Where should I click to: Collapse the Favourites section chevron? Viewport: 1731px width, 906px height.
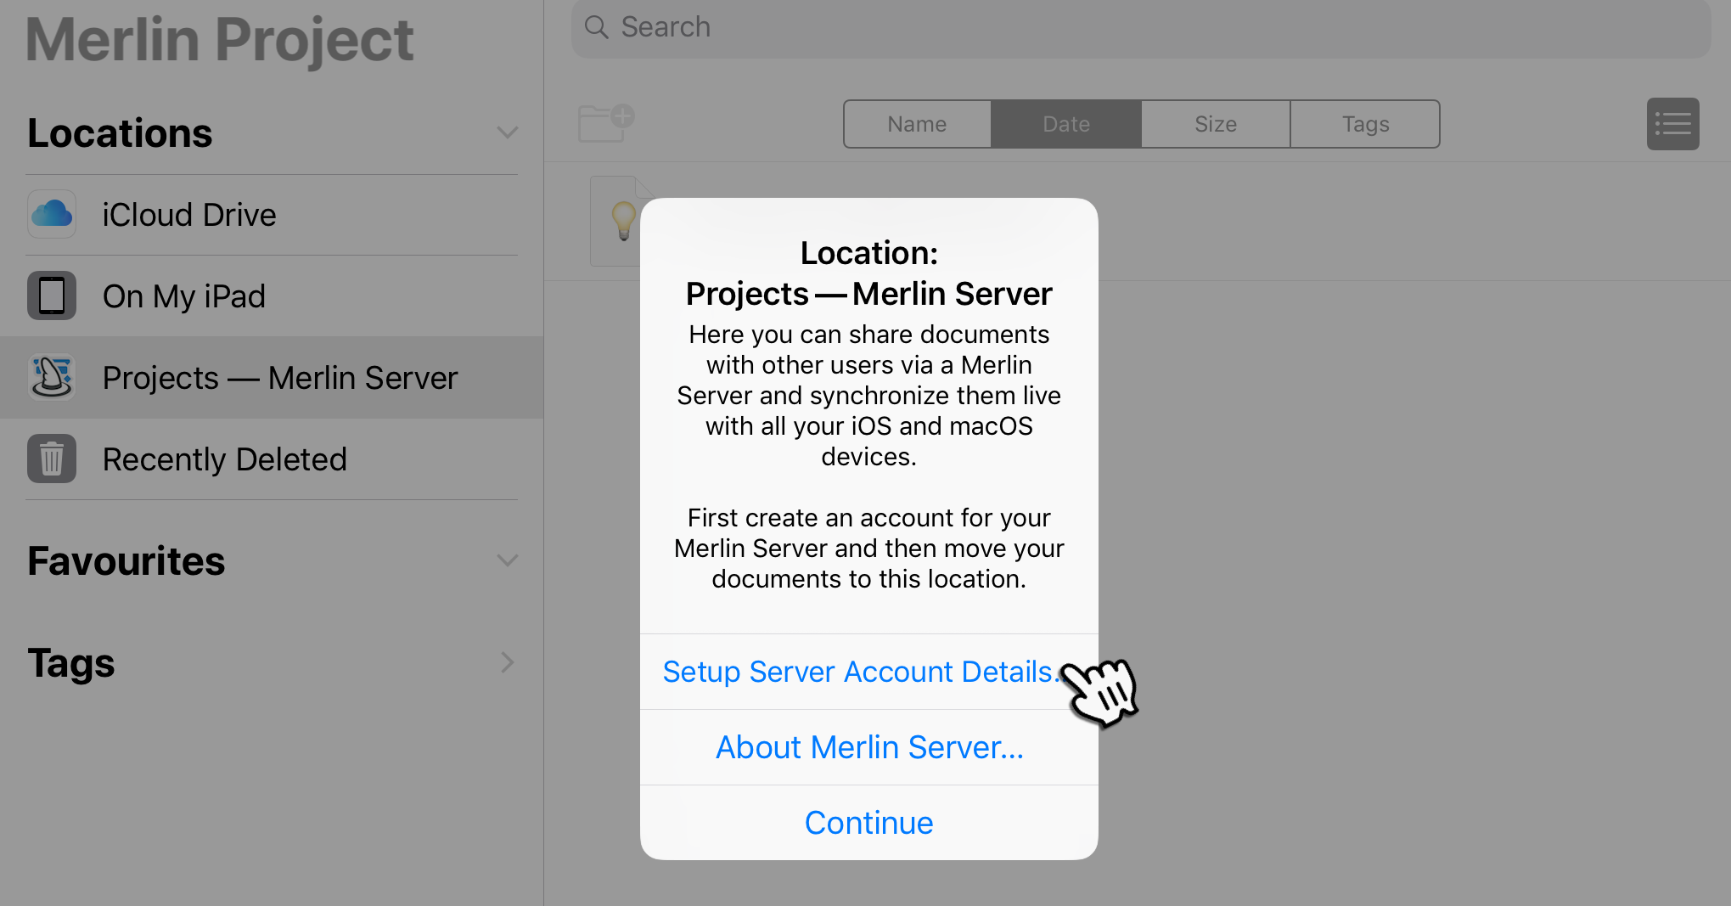coord(507,560)
